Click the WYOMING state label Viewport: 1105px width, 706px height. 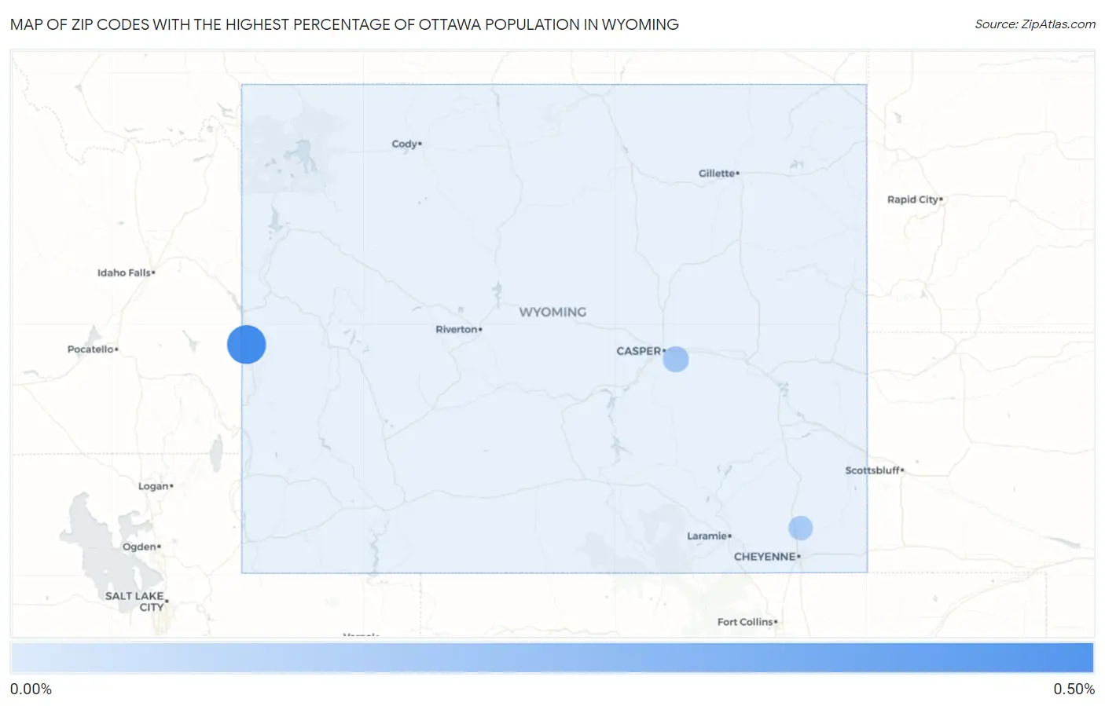[552, 312]
